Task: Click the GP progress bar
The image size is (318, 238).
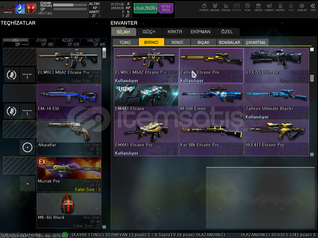Action: [x=70, y=9]
